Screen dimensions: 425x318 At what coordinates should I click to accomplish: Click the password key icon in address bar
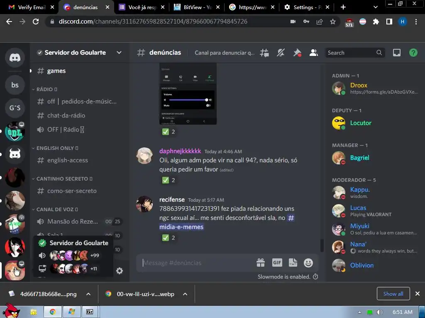point(306,22)
